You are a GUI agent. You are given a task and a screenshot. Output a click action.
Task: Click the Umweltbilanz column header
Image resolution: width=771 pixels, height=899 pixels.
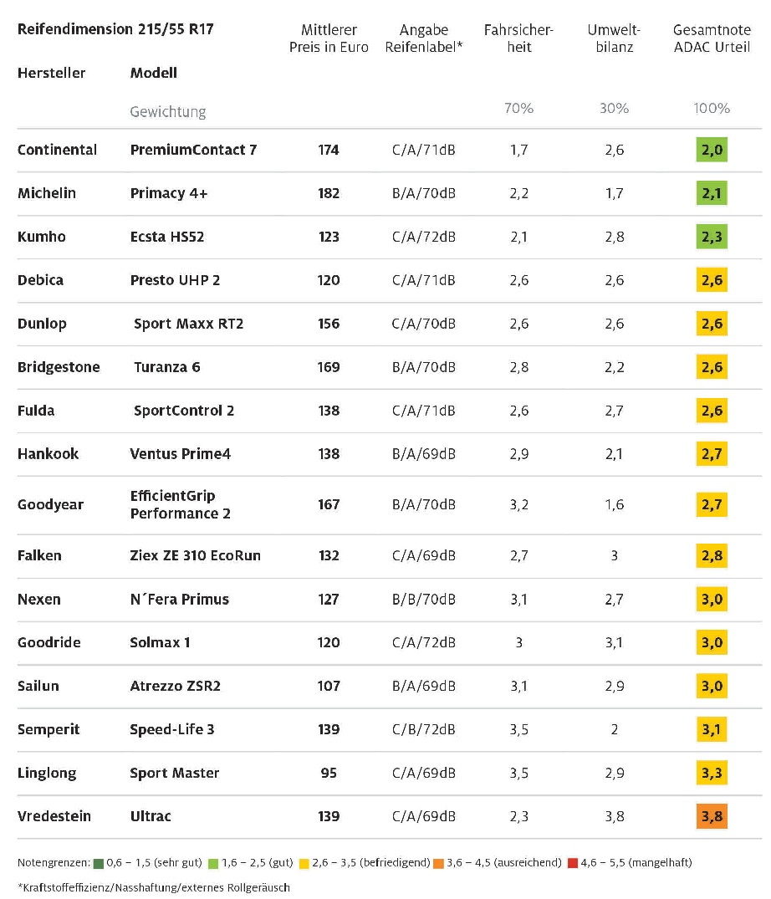pyautogui.click(x=614, y=38)
